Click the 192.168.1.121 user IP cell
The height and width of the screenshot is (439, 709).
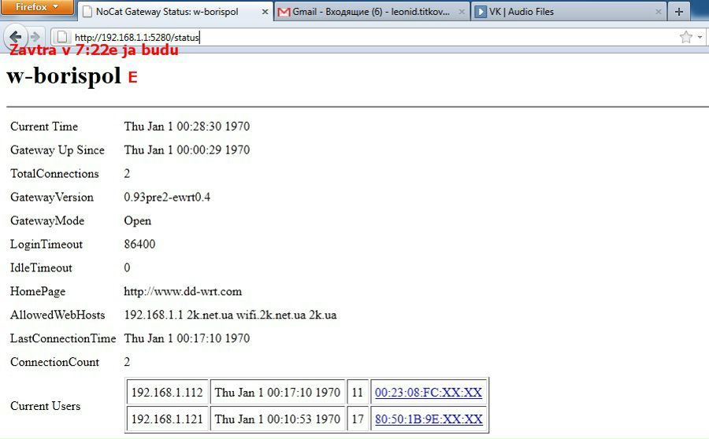pos(167,419)
